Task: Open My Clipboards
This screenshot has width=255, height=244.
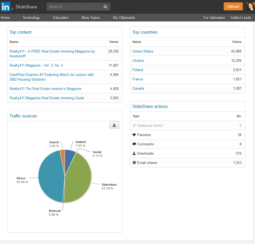Action: pos(124,18)
